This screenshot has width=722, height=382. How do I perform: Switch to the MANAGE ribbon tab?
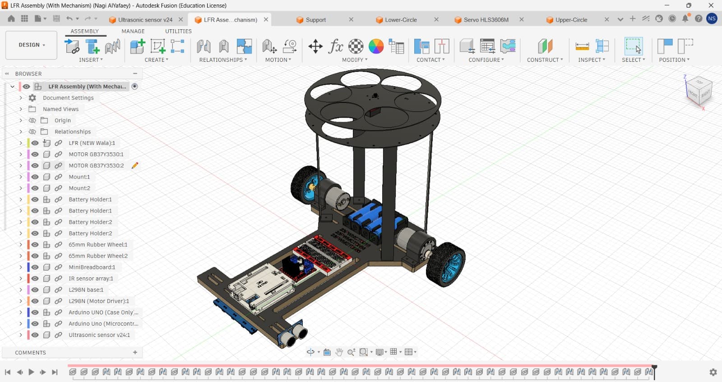click(x=133, y=31)
